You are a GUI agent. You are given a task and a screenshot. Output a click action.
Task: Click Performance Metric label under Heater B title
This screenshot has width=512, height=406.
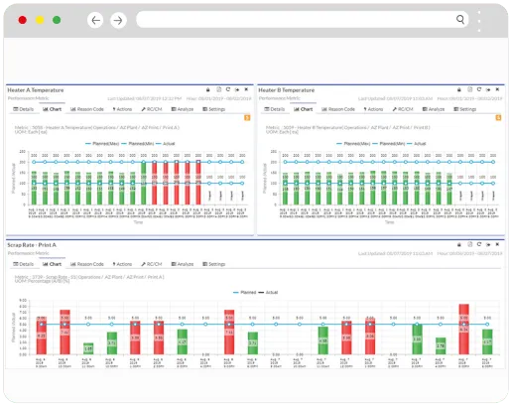tap(280, 98)
